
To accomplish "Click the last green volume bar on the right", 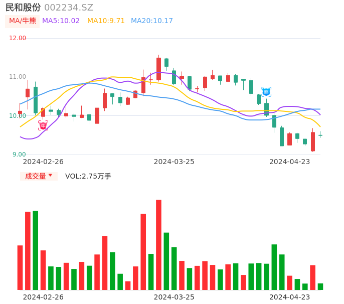I will point(320,286).
